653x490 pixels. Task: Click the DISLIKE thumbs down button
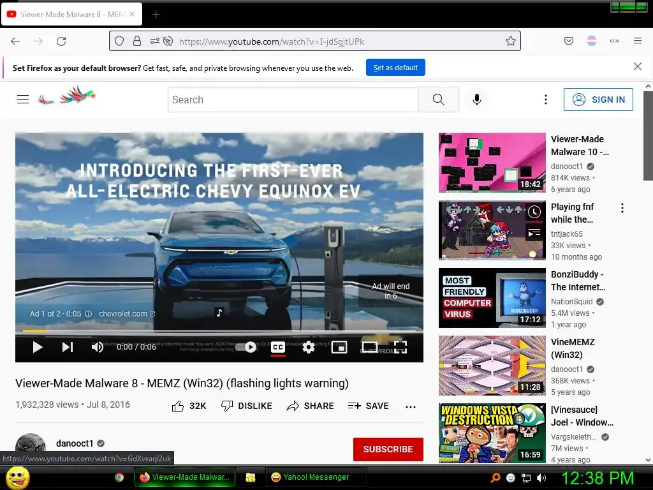point(247,406)
